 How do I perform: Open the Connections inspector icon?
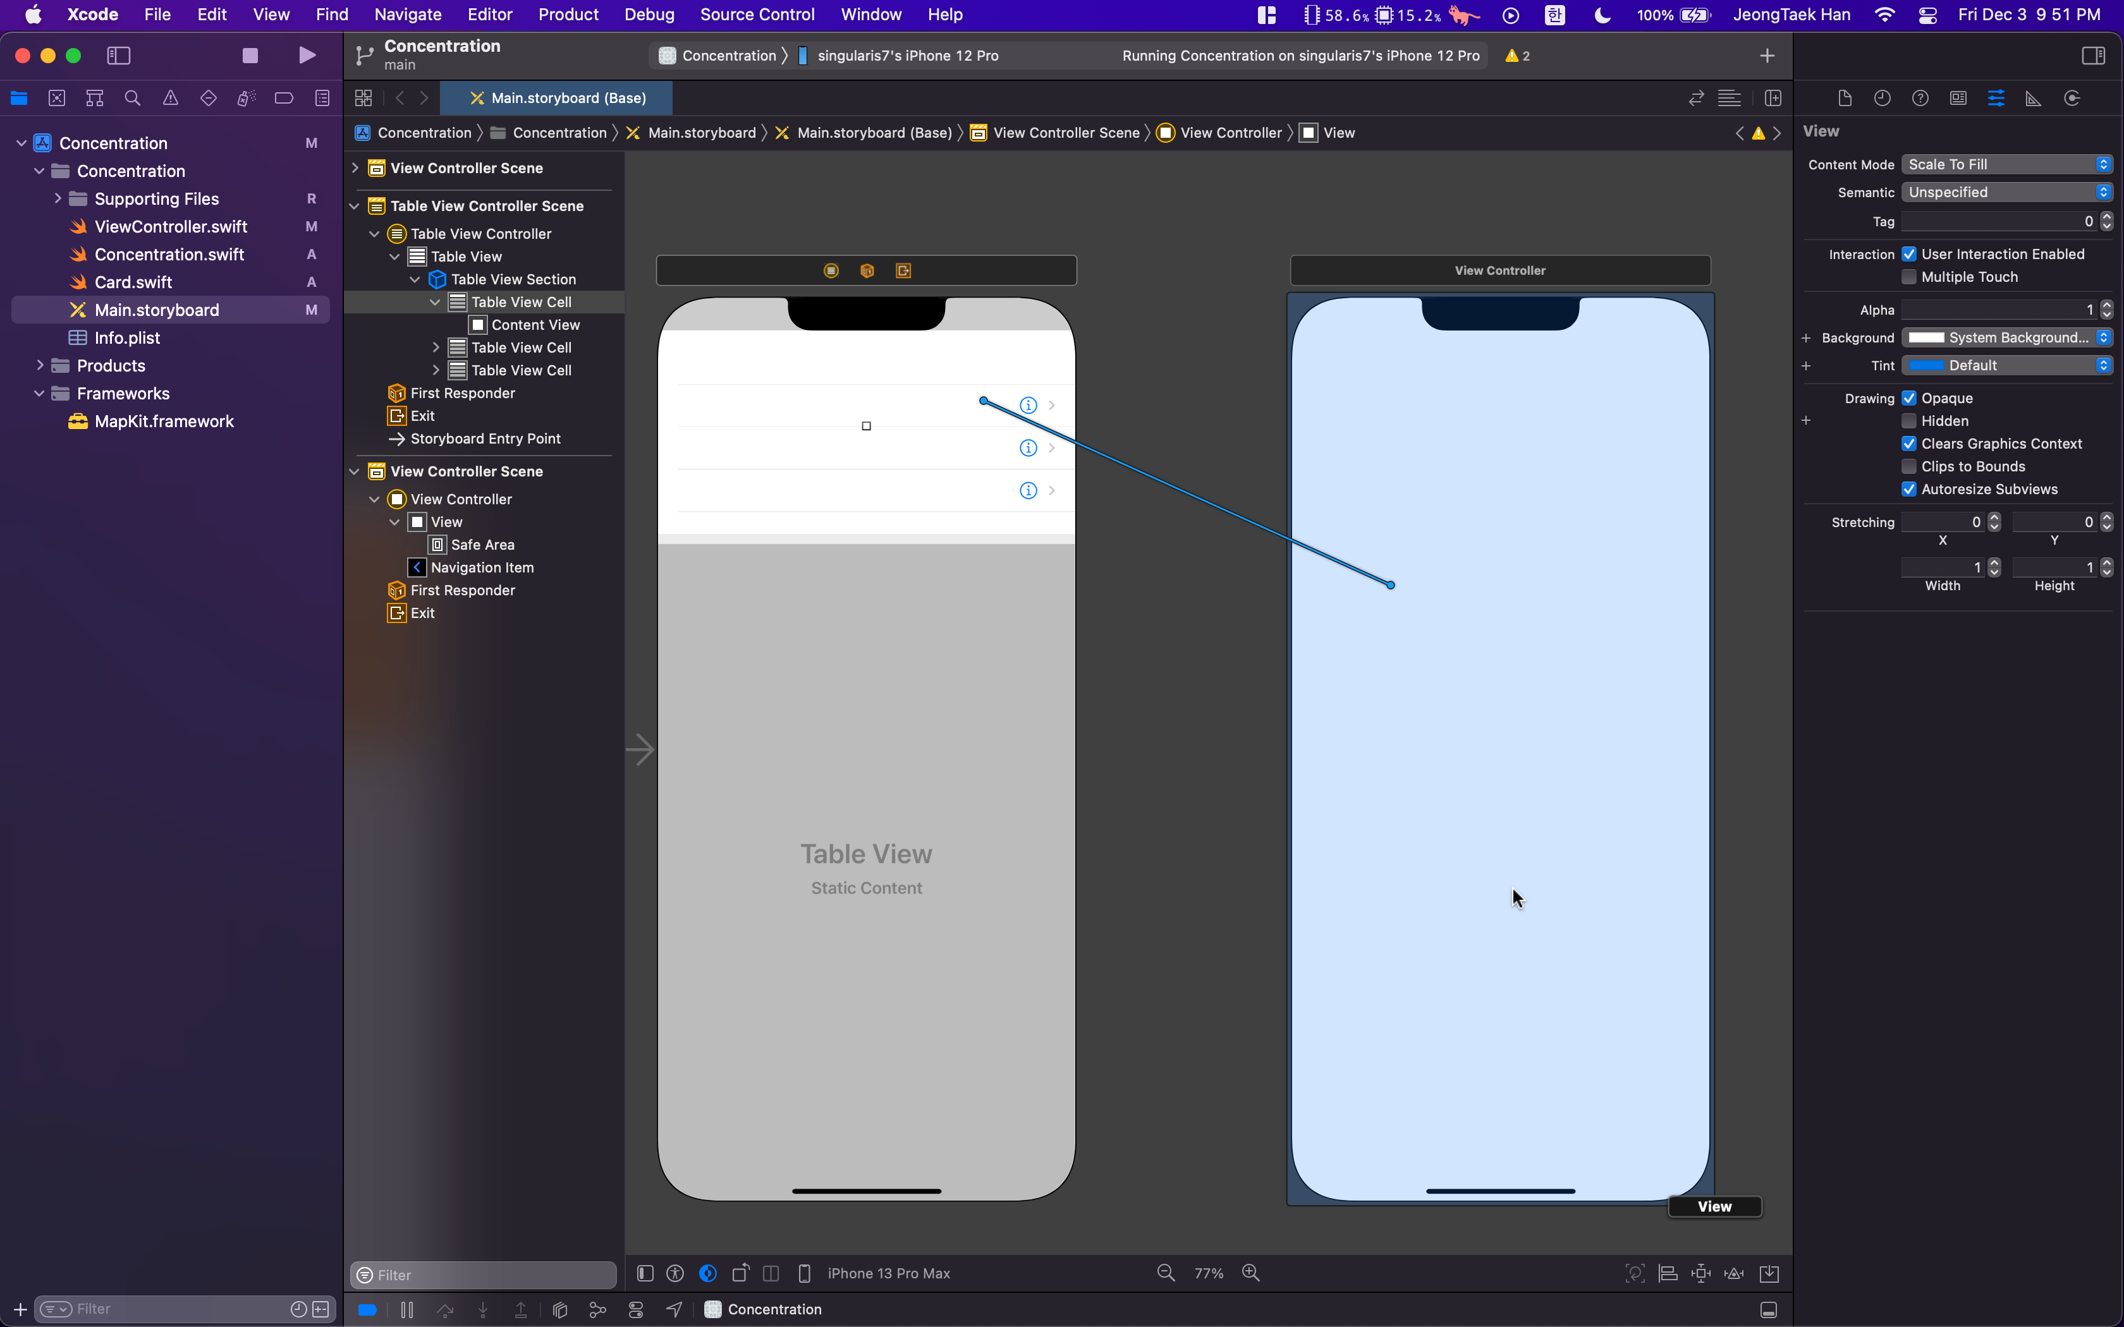pos(2072,99)
